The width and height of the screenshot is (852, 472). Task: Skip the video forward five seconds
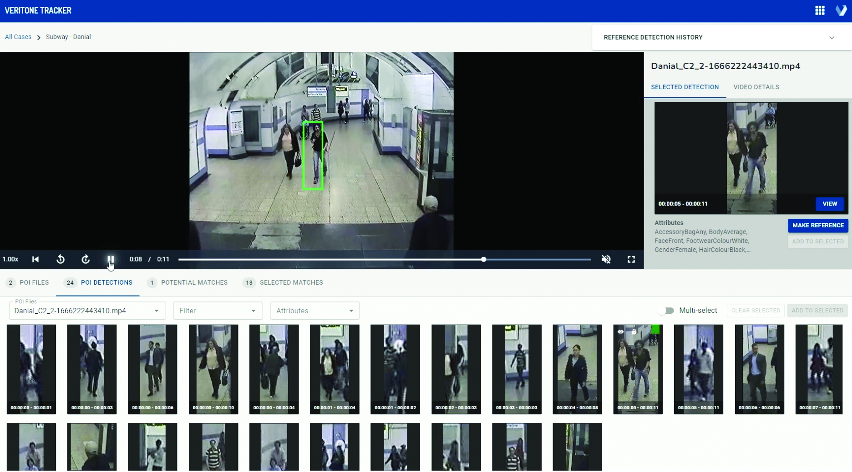(x=85, y=259)
